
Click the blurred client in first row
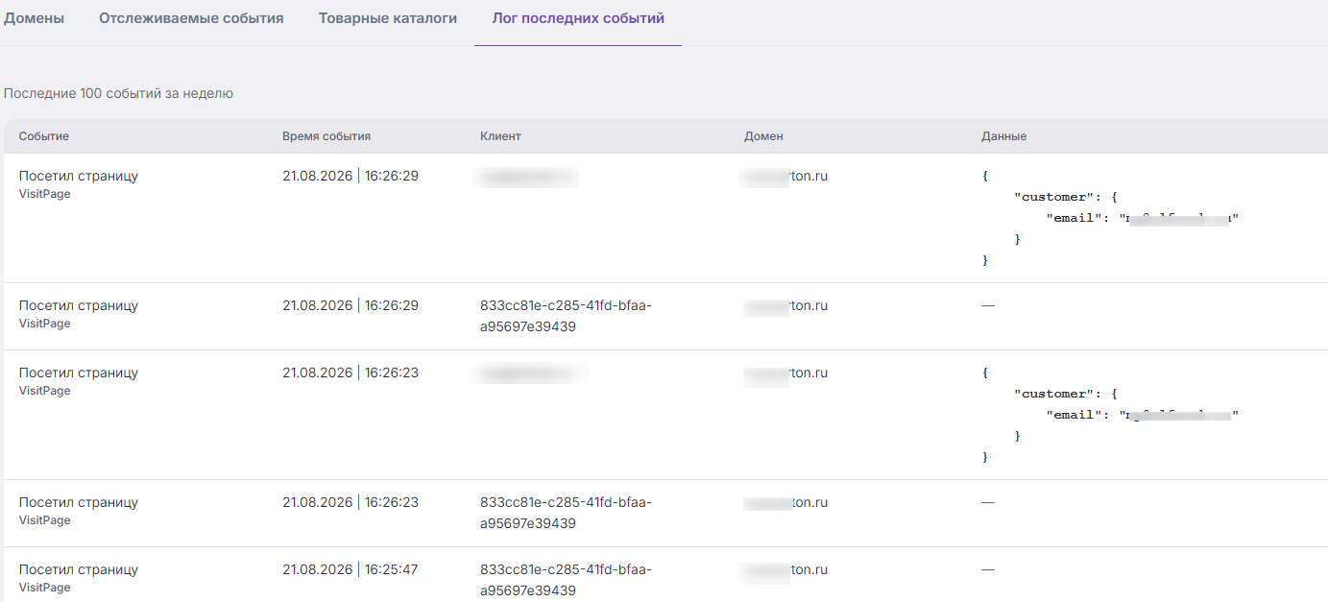coord(528,176)
